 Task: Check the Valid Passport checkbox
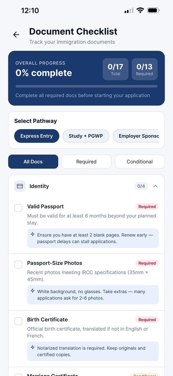click(18, 208)
